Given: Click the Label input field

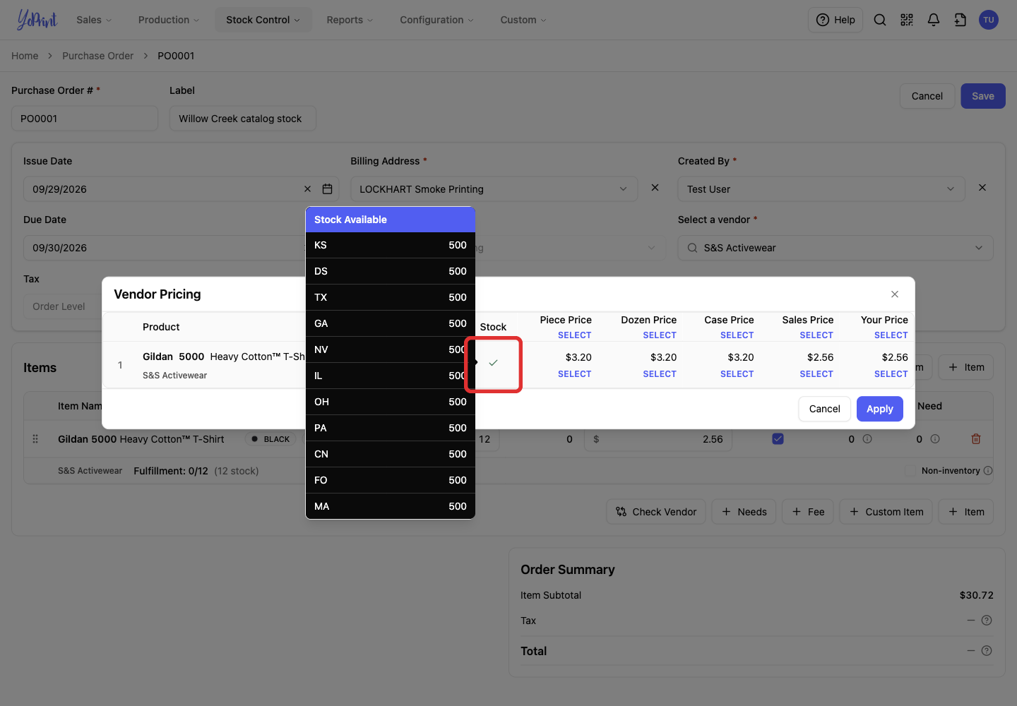Looking at the screenshot, I should [243, 119].
